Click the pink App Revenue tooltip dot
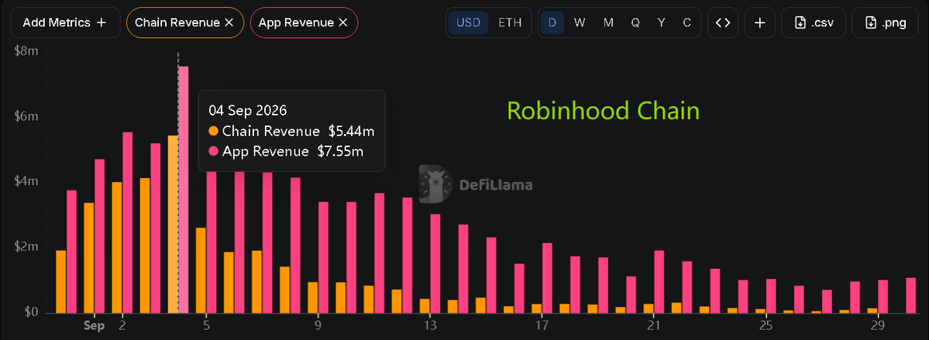This screenshot has width=929, height=340. pyautogui.click(x=213, y=151)
